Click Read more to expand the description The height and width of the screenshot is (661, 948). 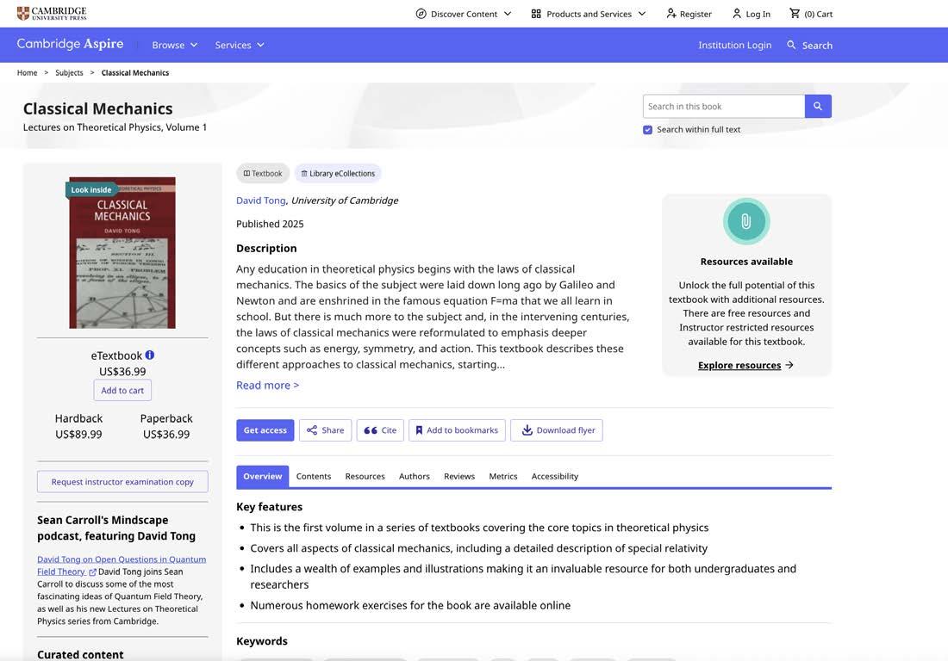(267, 385)
